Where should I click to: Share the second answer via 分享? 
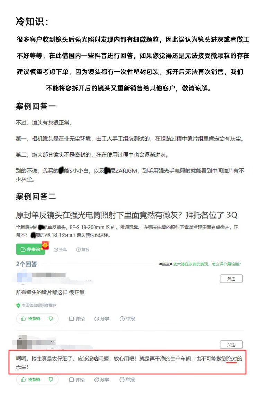(x=102, y=380)
